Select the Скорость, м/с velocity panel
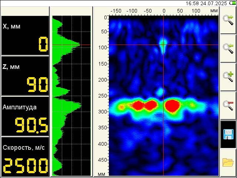 tap(25, 156)
